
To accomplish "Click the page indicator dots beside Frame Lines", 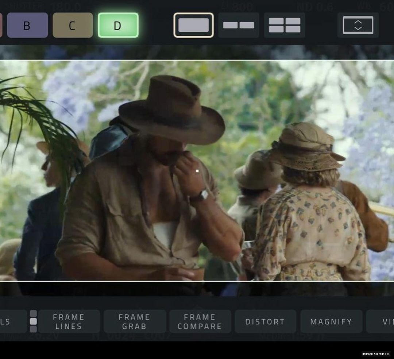I will (x=34, y=321).
